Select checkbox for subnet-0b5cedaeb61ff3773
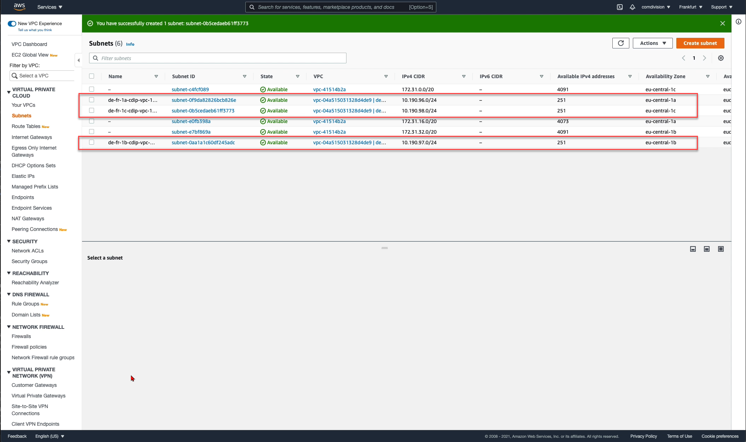 pos(92,110)
